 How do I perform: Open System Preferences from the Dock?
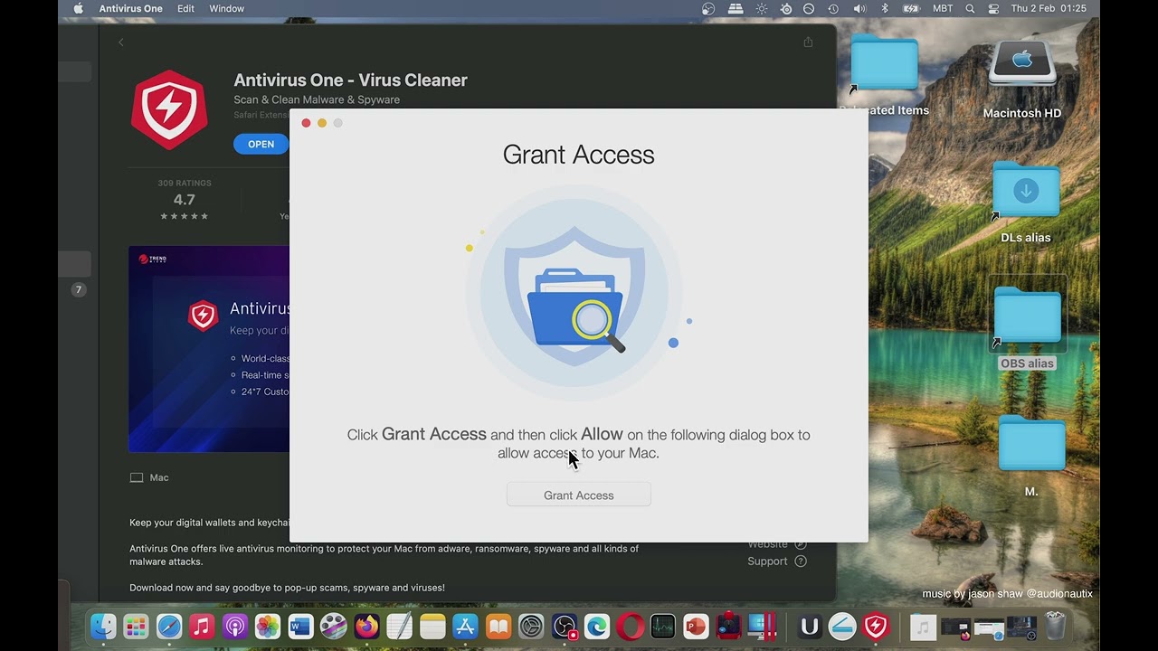pyautogui.click(x=531, y=626)
